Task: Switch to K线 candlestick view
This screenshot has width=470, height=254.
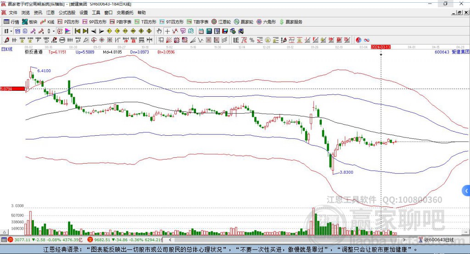Action: tap(47, 22)
